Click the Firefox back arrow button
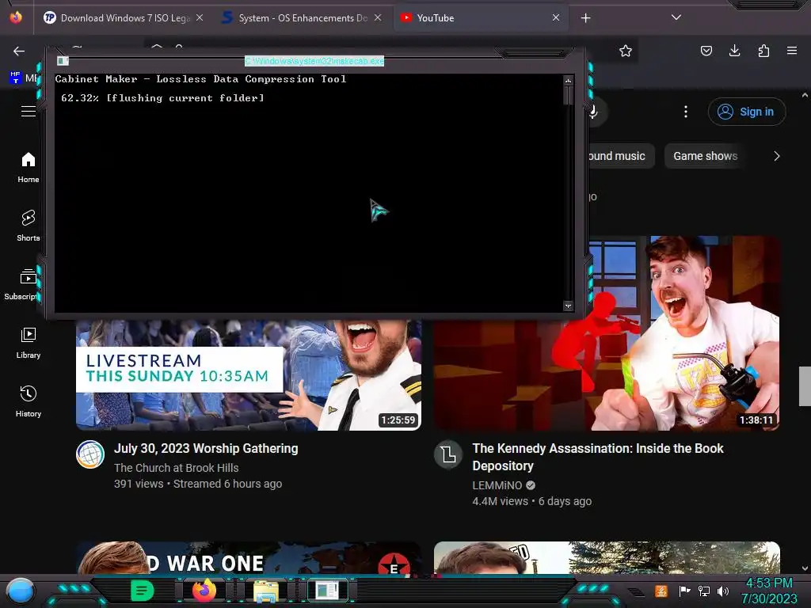 coord(19,51)
